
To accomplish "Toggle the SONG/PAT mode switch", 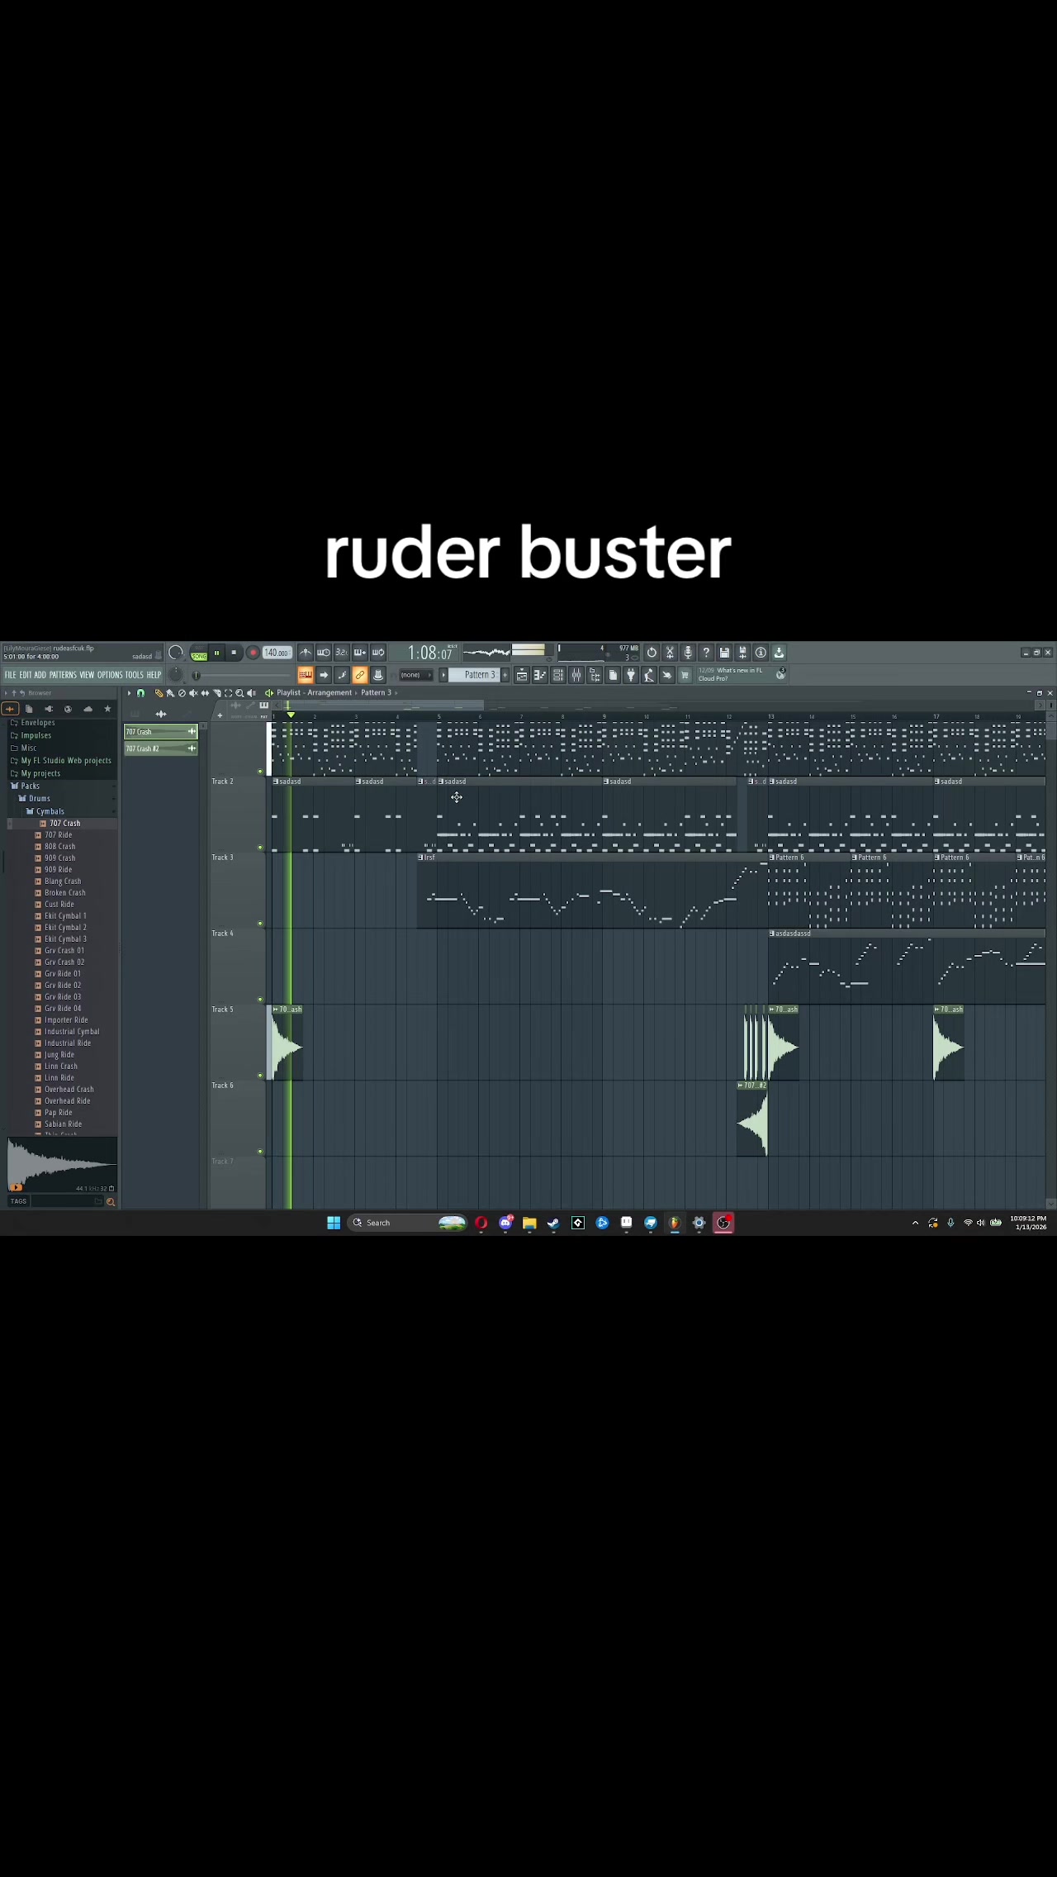I will tap(199, 653).
